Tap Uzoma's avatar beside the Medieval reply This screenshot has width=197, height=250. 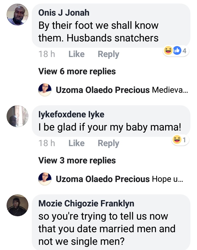point(45,90)
